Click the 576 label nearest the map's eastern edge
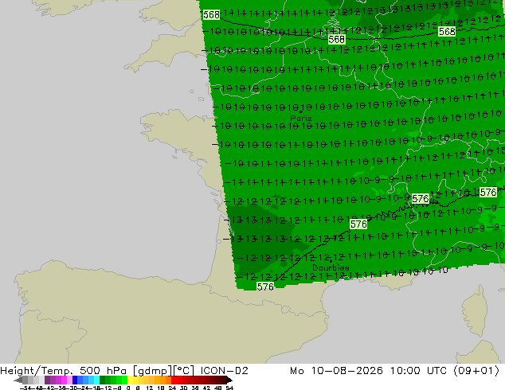The width and height of the screenshot is (505, 390). click(x=488, y=193)
